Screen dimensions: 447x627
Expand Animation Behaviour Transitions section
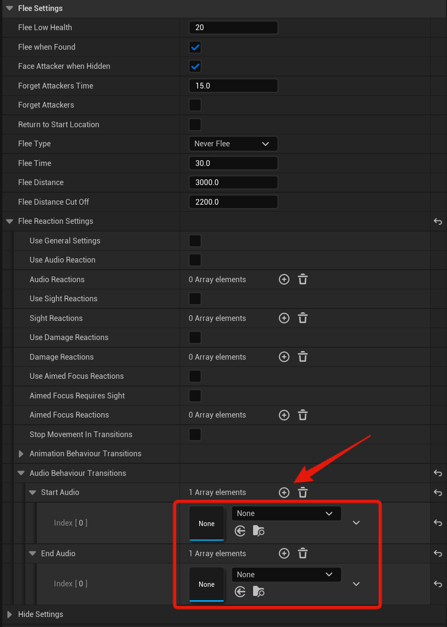click(21, 453)
